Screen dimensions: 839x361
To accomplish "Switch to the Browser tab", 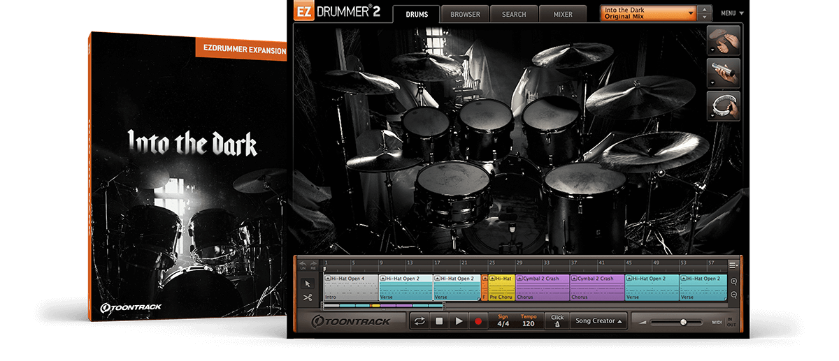I will pyautogui.click(x=465, y=14).
